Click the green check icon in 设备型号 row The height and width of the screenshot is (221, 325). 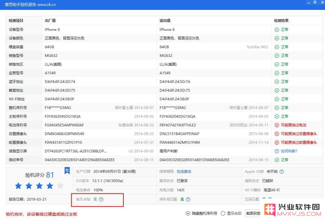[x=277, y=30]
